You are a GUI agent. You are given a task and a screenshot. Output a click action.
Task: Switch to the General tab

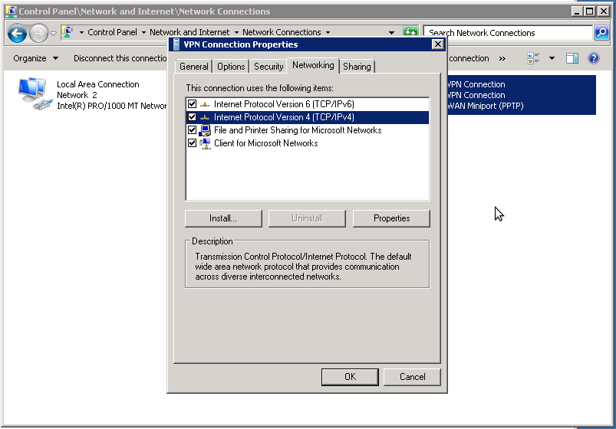(193, 67)
